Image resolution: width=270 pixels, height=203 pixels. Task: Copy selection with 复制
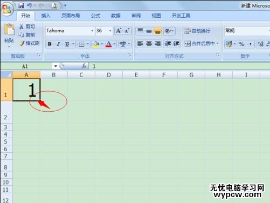point(27,35)
